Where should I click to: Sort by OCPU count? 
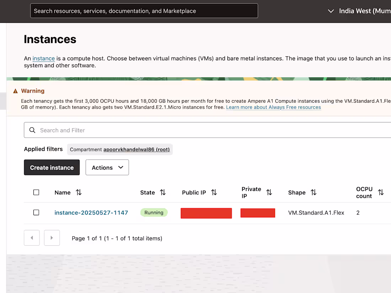click(381, 192)
